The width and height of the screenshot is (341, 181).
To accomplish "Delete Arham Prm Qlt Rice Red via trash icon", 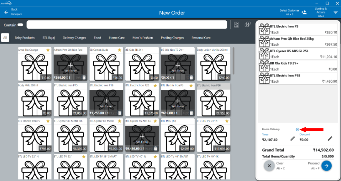I will point(84,78).
